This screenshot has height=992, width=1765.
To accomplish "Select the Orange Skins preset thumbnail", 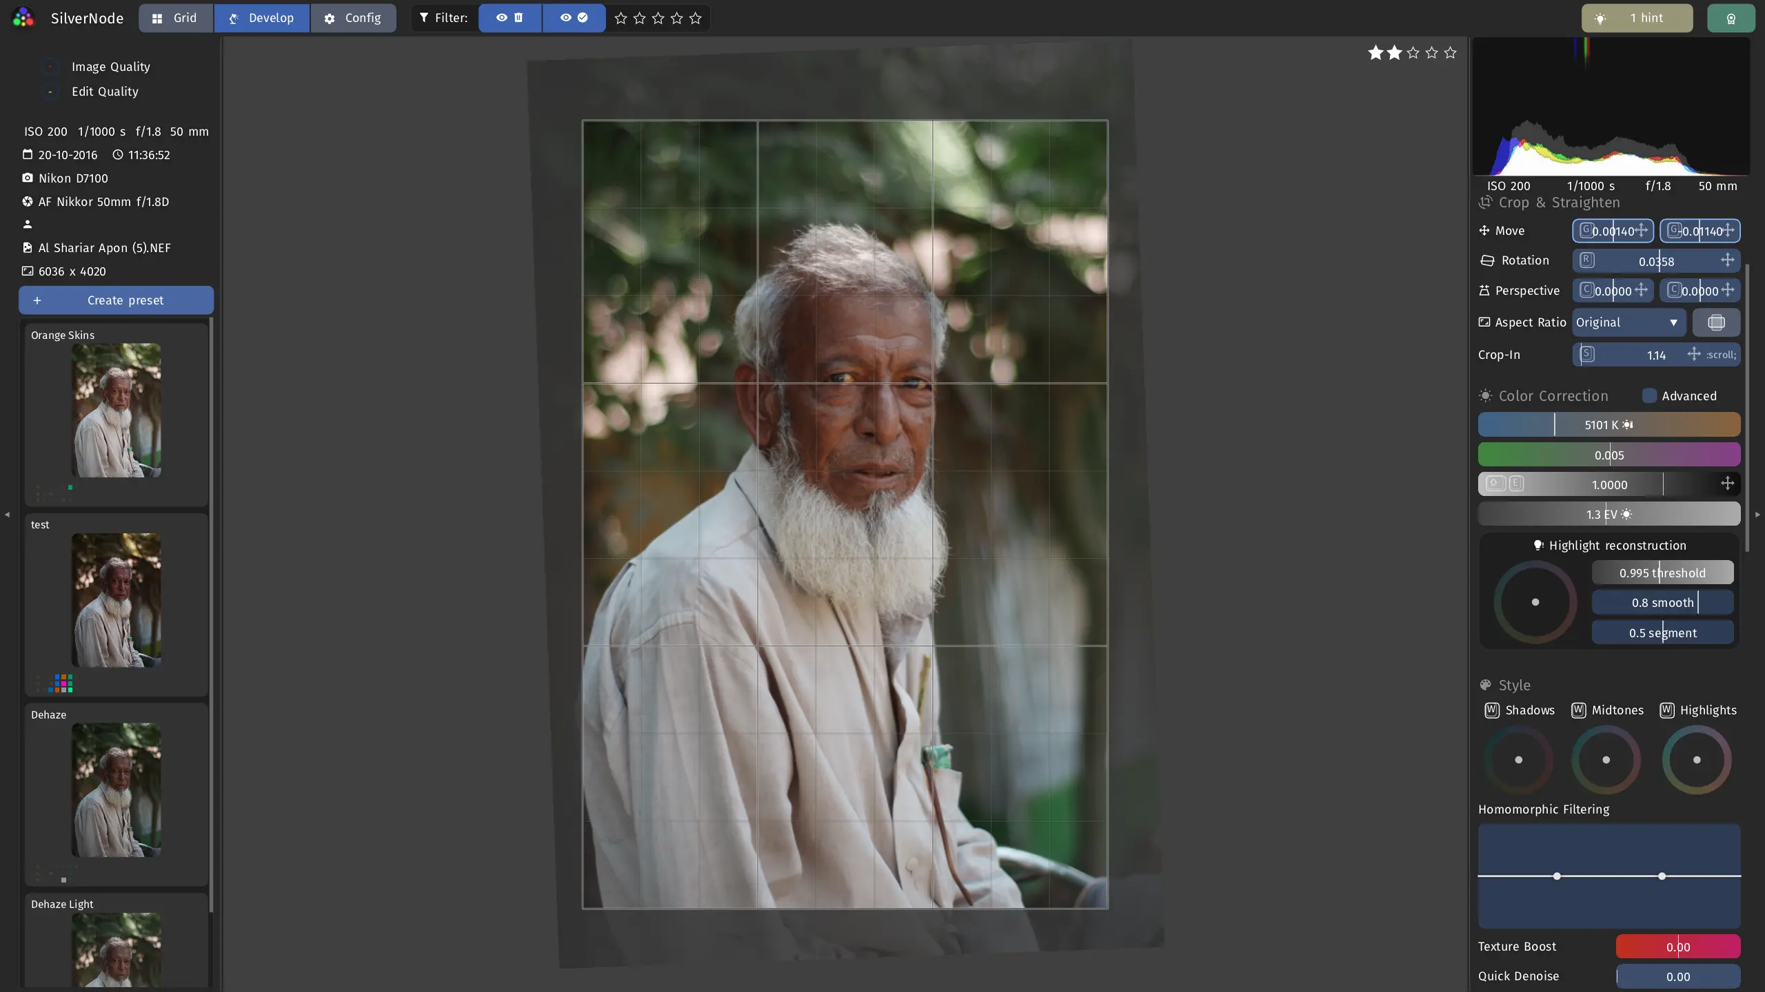I will pyautogui.click(x=117, y=411).
